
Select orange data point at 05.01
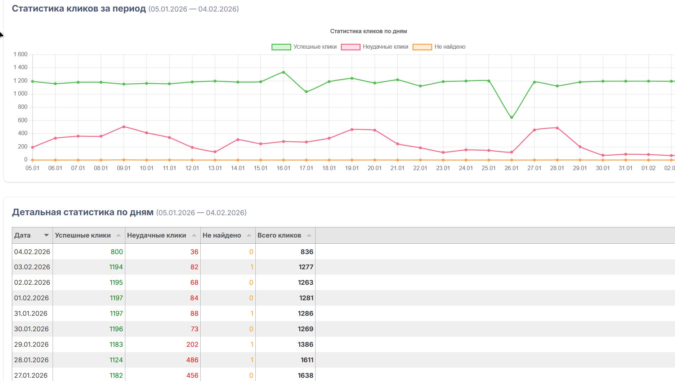32,160
